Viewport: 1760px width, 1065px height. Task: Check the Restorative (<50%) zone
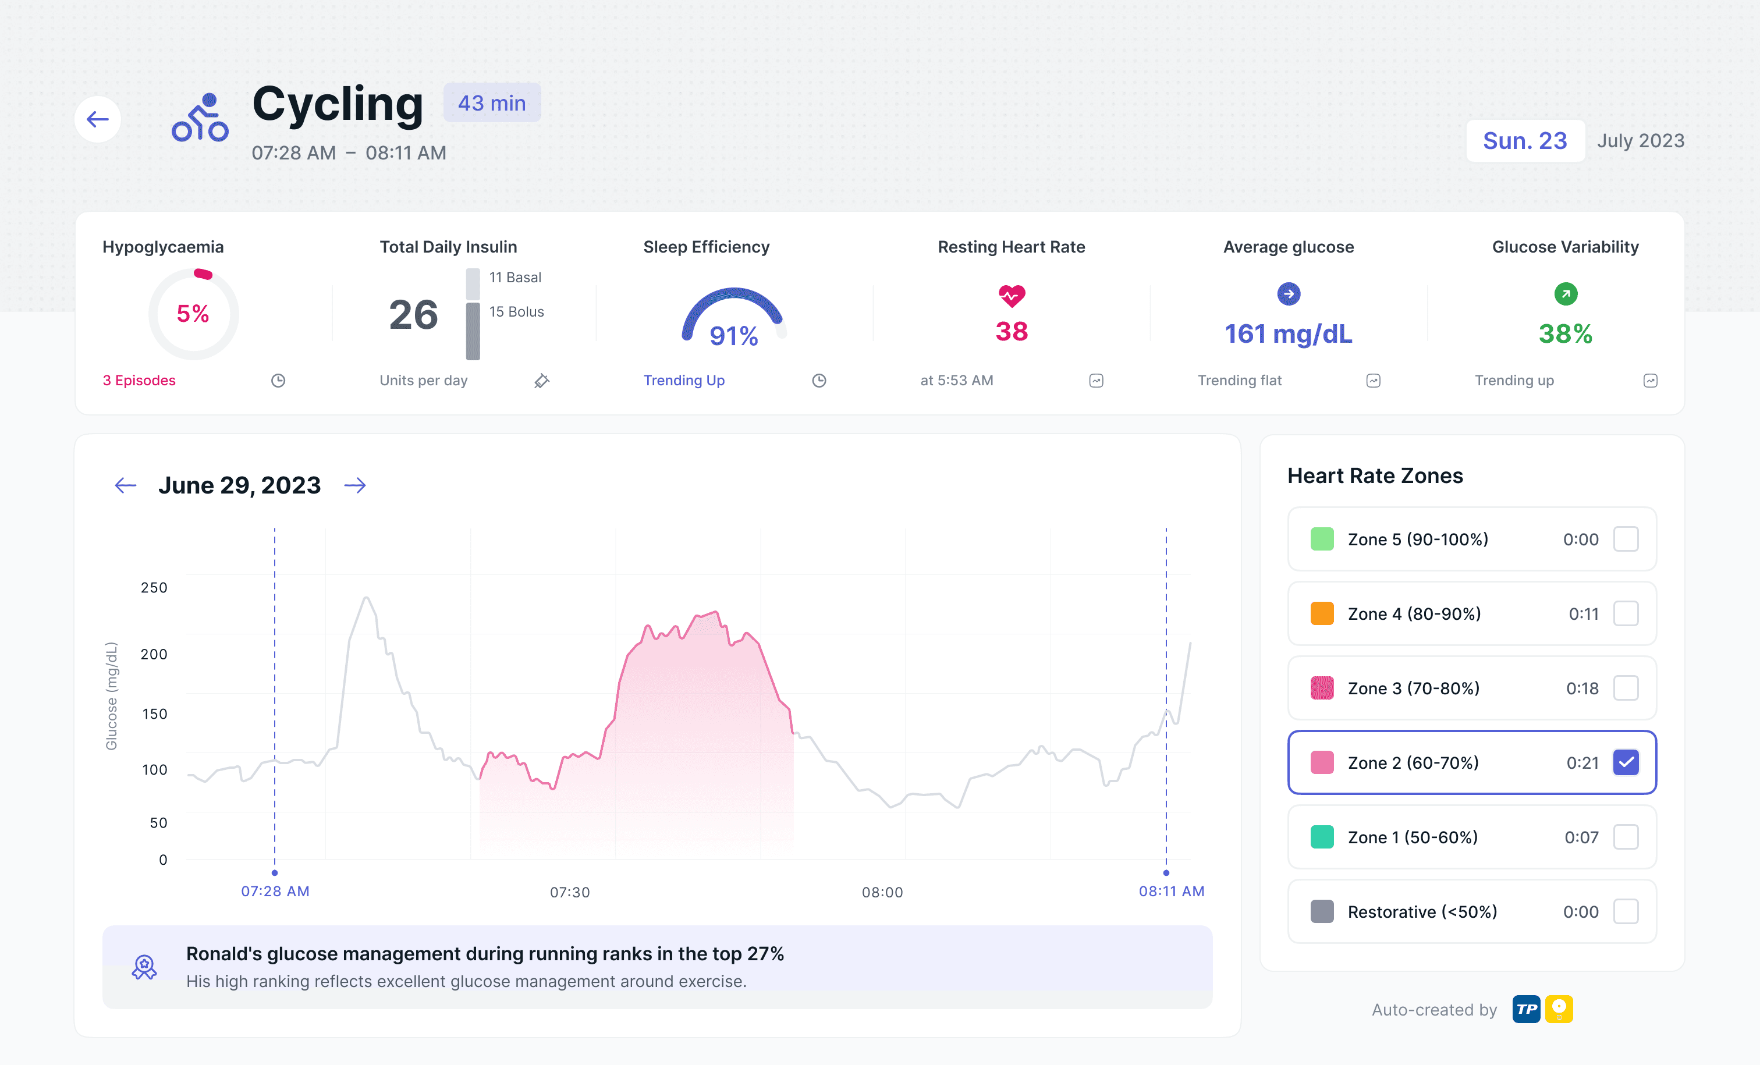click(x=1626, y=911)
